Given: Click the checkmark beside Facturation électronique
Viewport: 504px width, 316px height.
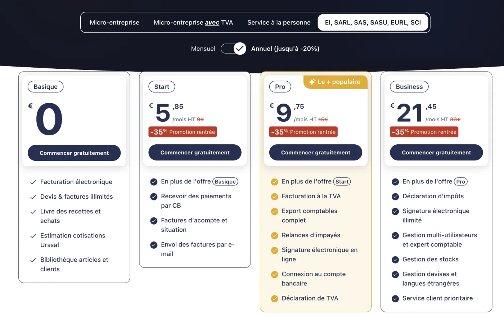Looking at the screenshot, I should click(33, 182).
